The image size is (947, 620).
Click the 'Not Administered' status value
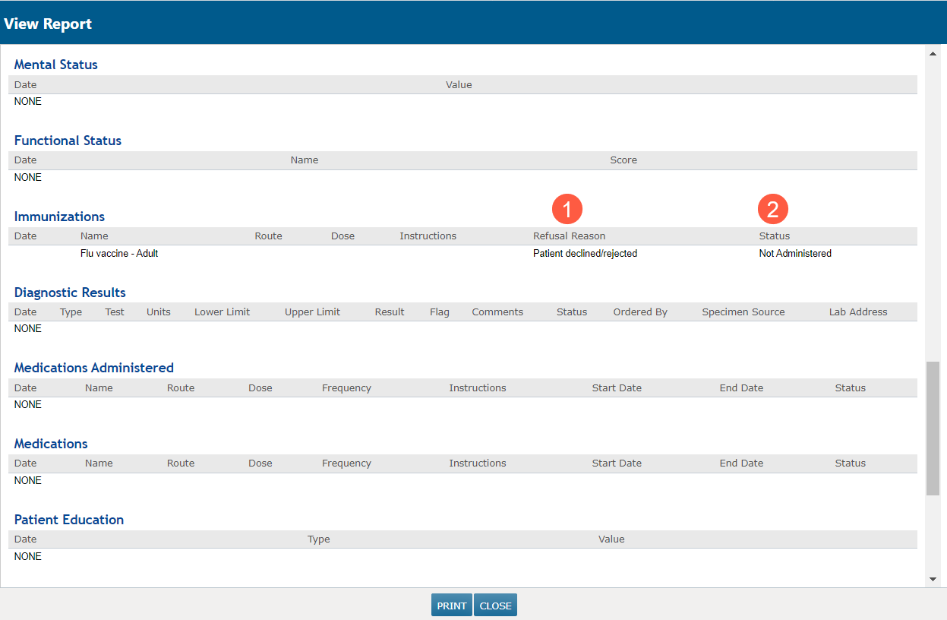(x=795, y=254)
